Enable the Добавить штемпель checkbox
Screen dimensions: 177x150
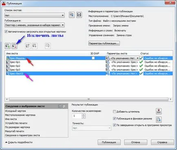coord(115,112)
